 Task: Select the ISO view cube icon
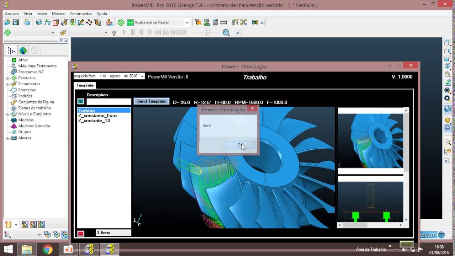448,66
